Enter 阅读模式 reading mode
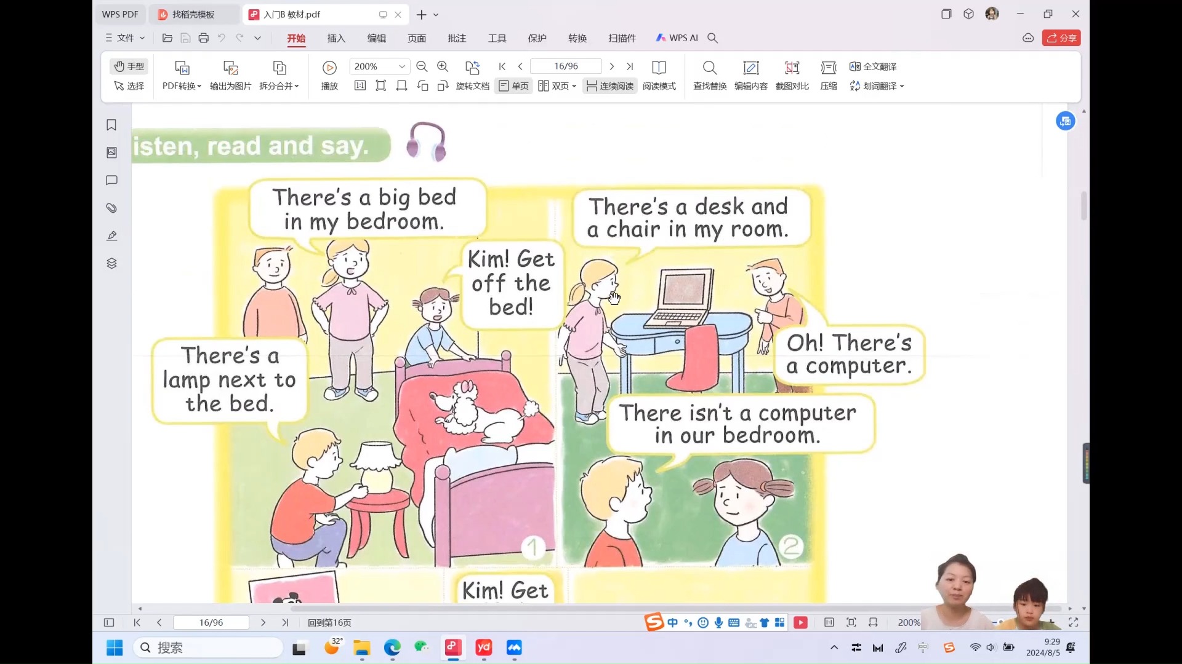This screenshot has width=1182, height=664. [659, 76]
